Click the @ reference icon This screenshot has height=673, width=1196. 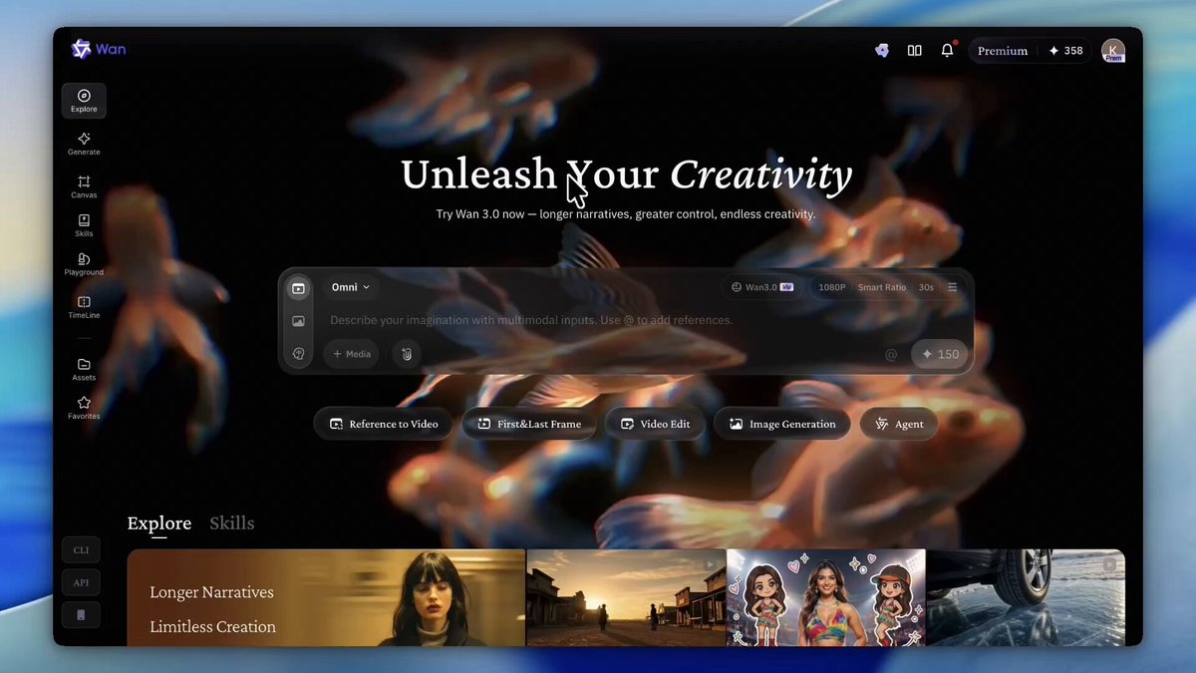pos(891,354)
